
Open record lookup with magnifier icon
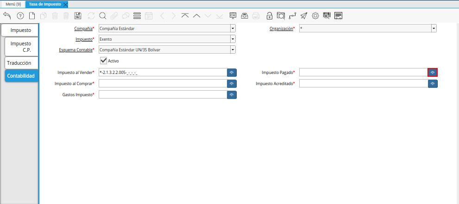click(x=102, y=16)
